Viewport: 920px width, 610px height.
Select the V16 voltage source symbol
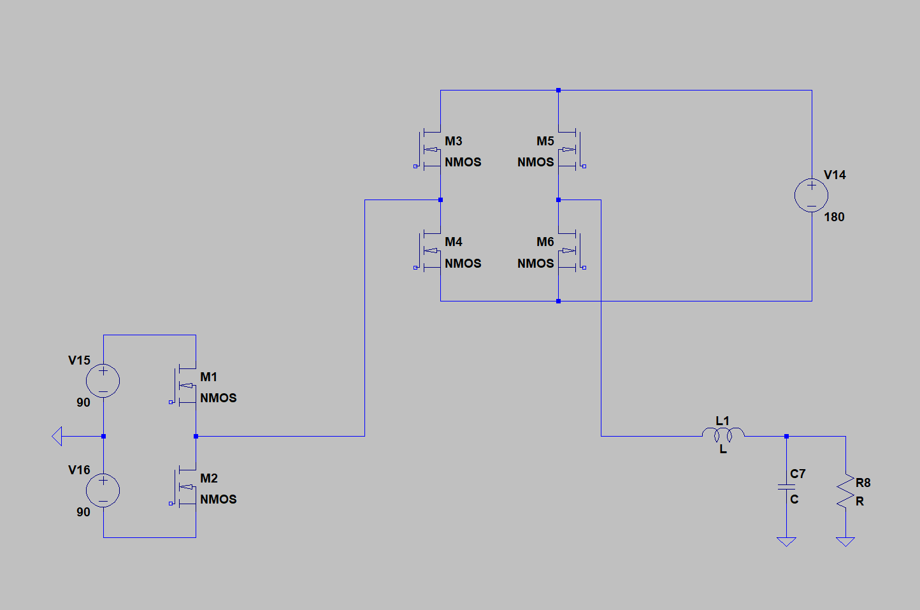point(103,490)
